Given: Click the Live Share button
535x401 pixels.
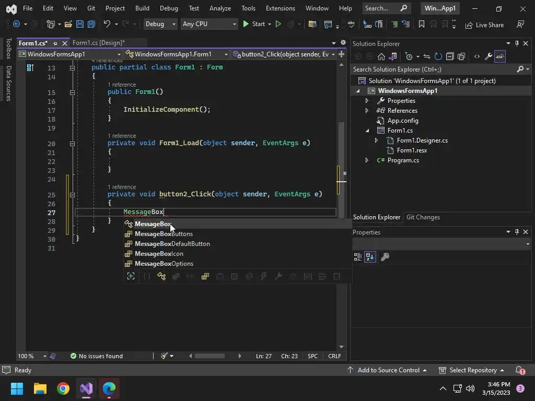Looking at the screenshot, I should click(484, 25).
